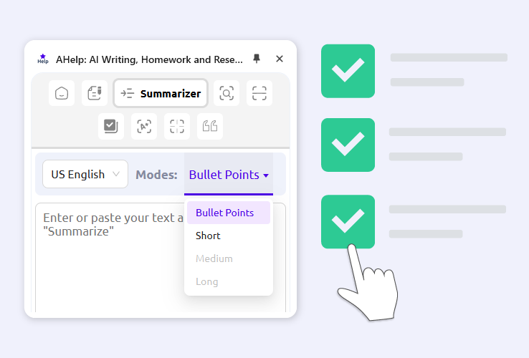Click the AHelp star logo
This screenshot has height=358, width=529.
pos(43,59)
